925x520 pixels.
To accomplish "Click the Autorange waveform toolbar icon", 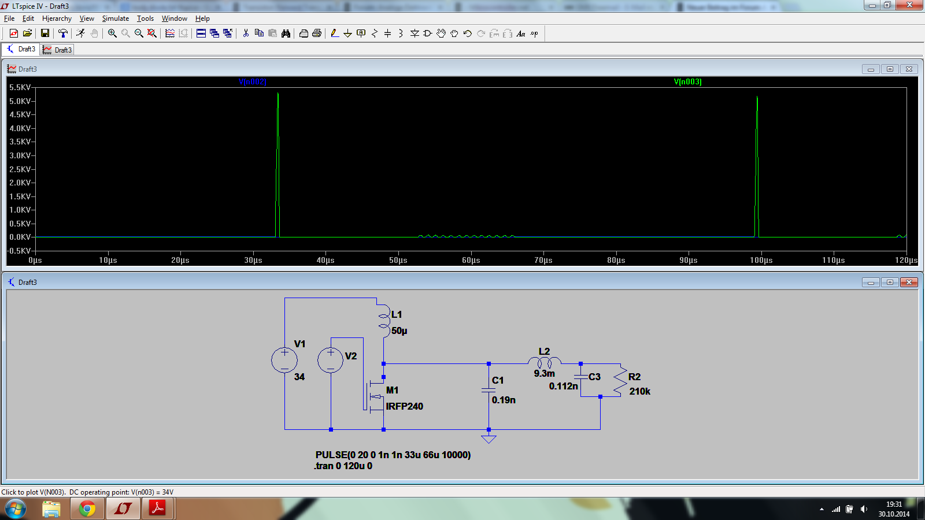I will [170, 34].
